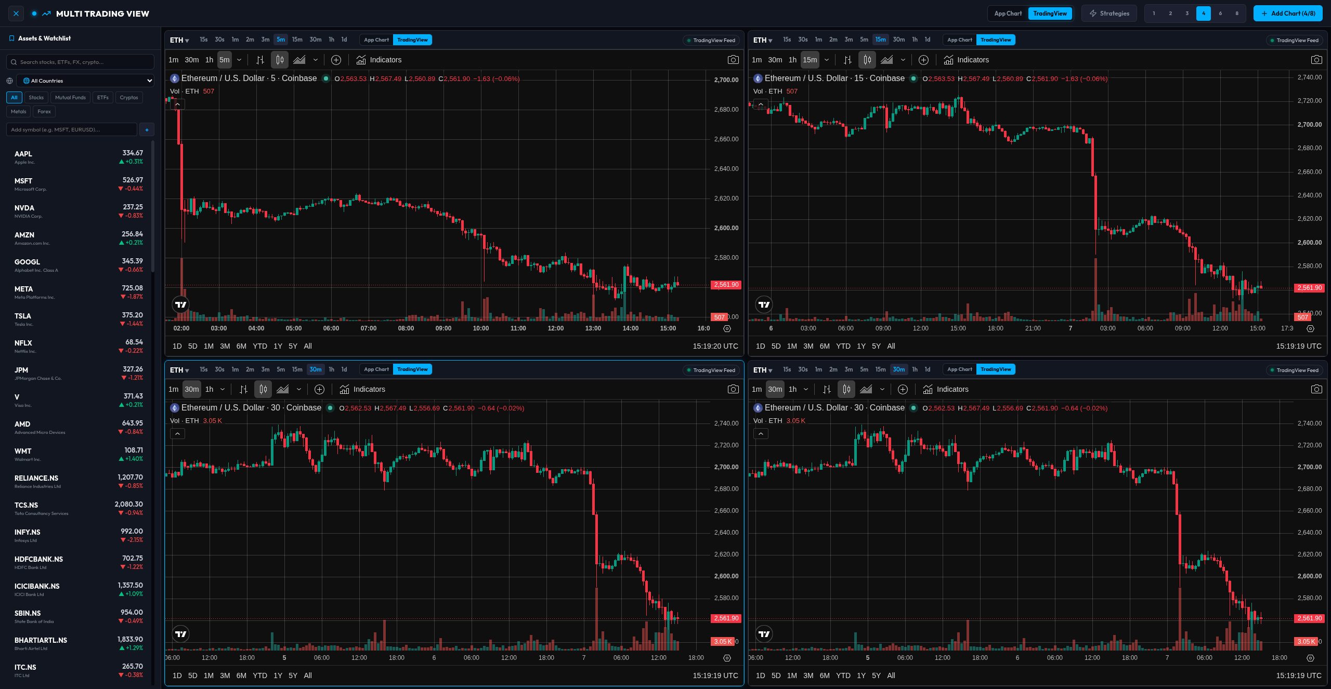Viewport: 1331px width, 689px height.
Task: Open the ETH symbol dropdown in bottom-right chart
Action: click(x=763, y=370)
